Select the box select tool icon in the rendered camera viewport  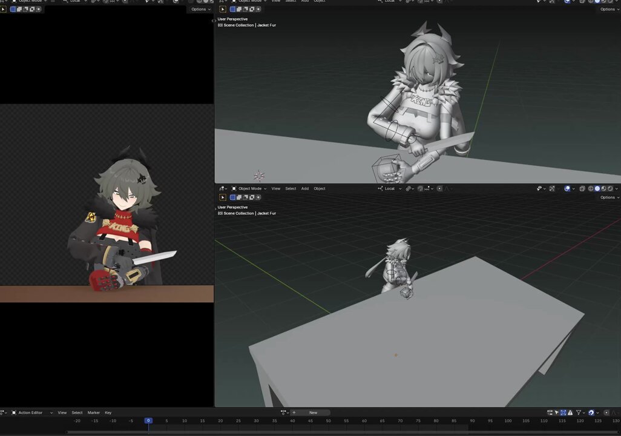(3, 9)
